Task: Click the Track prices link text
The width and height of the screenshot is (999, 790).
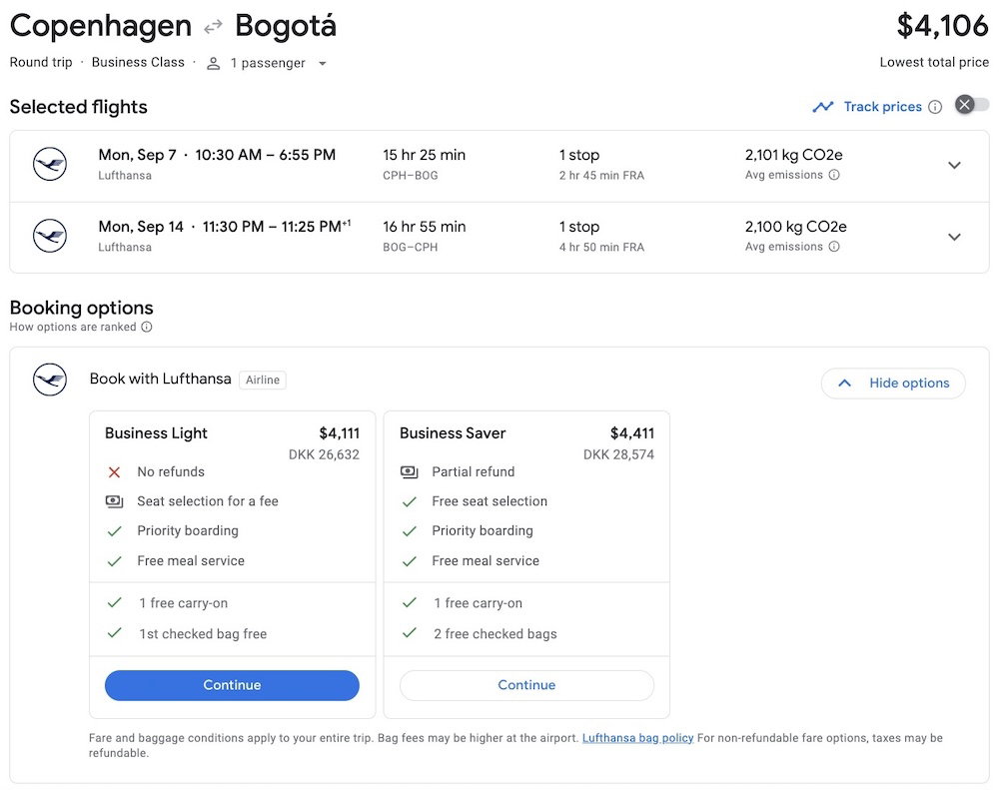Action: tap(882, 107)
